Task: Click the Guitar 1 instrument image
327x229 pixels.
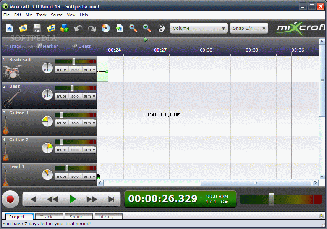Action: [x=6, y=126]
